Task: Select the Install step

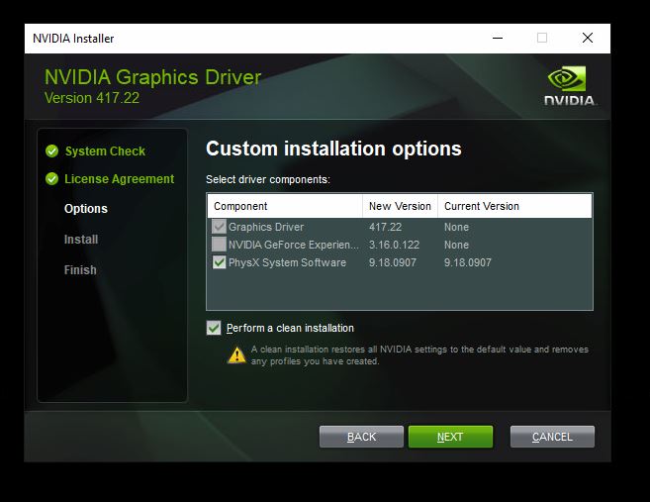Action: tap(81, 240)
